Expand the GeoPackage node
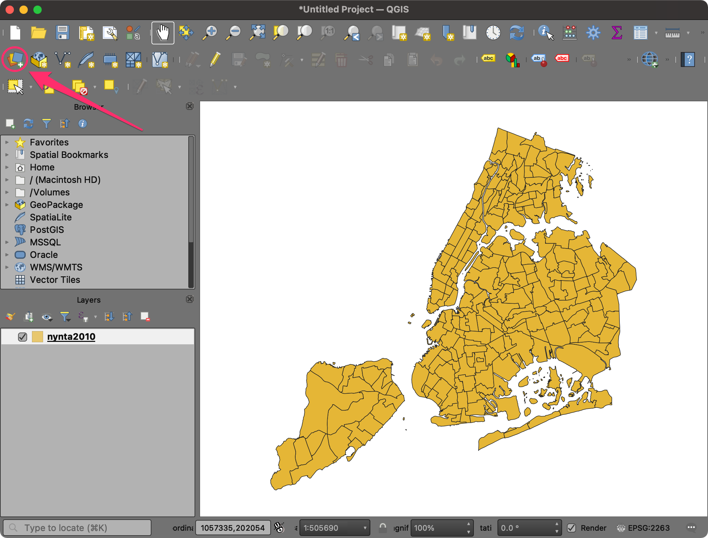 pyautogui.click(x=7, y=205)
